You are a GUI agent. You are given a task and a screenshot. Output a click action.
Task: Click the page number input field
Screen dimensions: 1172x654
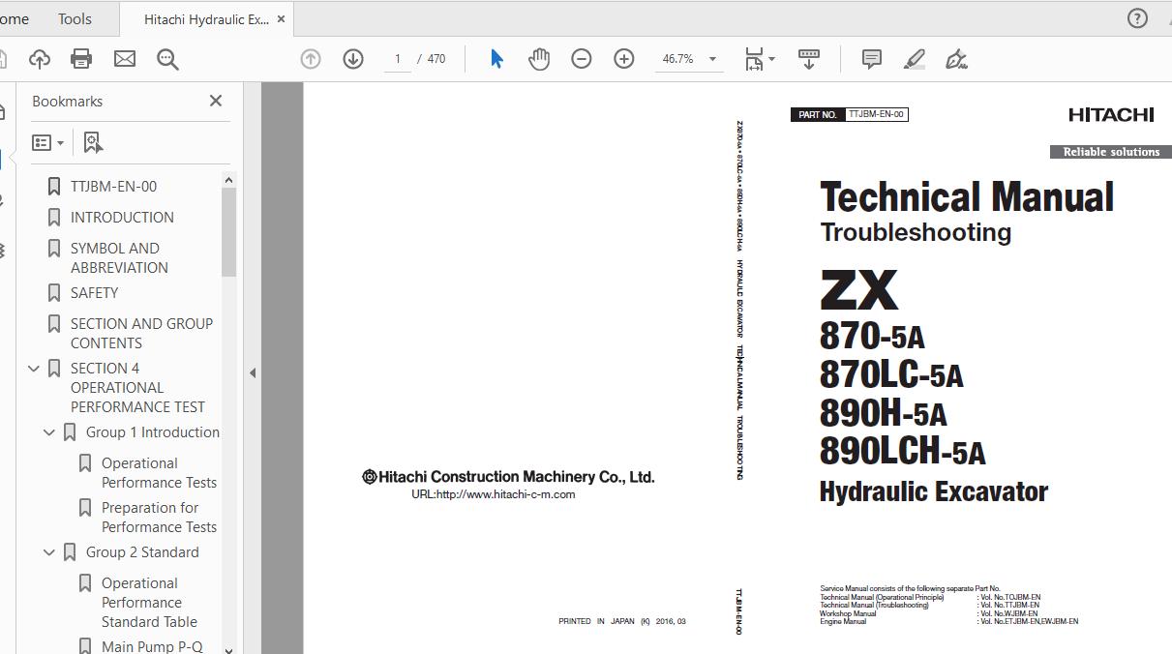397,59
